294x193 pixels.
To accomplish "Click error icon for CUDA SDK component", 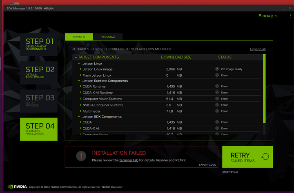I will pyautogui.click(x=217, y=122).
